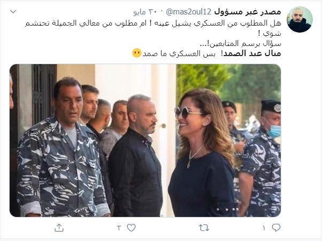Click the display name مصدر غير مسؤول
The image size is (323, 241).
[x=248, y=12]
